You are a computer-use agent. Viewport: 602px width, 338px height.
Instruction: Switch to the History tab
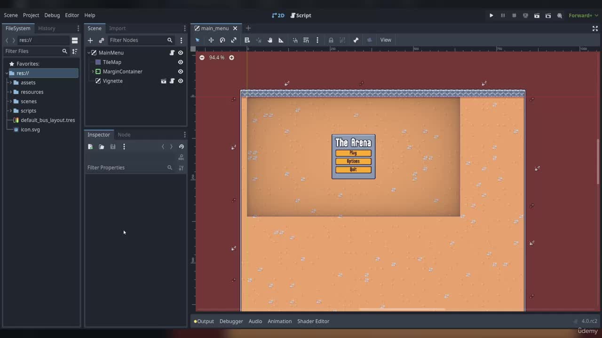[47, 28]
